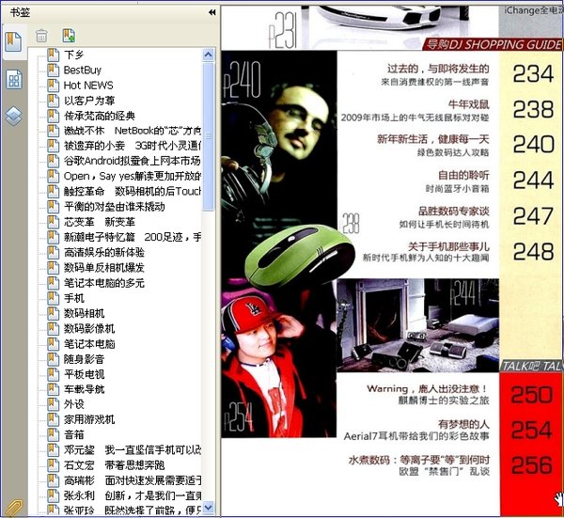
Task: Click the 导购DJ SHOPPING GUIDE banner
Action: point(492,44)
